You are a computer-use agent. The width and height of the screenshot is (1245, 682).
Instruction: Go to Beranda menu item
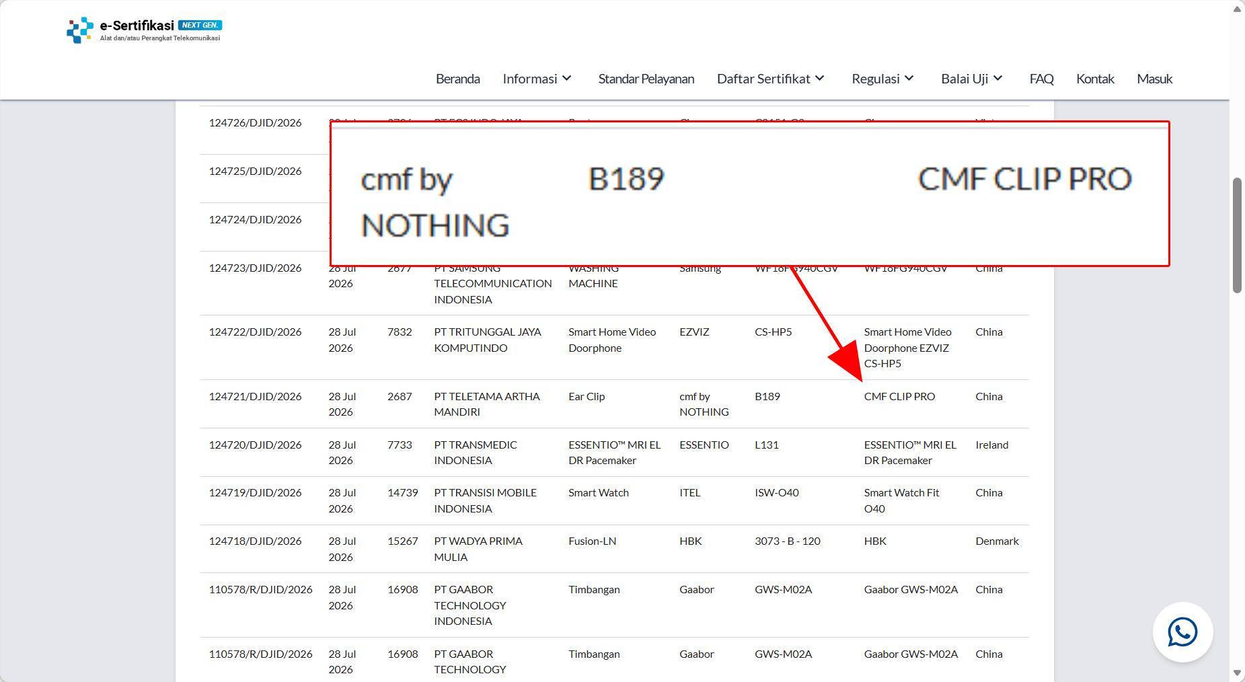click(x=457, y=79)
